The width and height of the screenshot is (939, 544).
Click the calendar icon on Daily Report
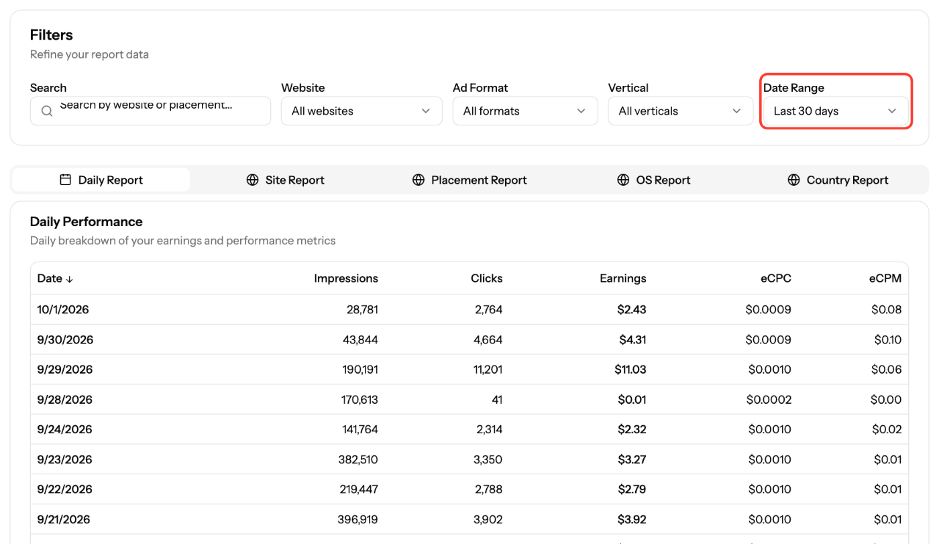tap(65, 180)
